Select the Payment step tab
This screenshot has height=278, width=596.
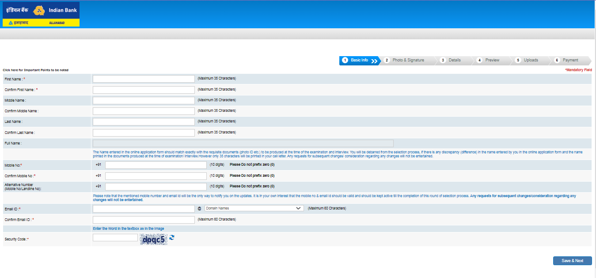pyautogui.click(x=570, y=61)
